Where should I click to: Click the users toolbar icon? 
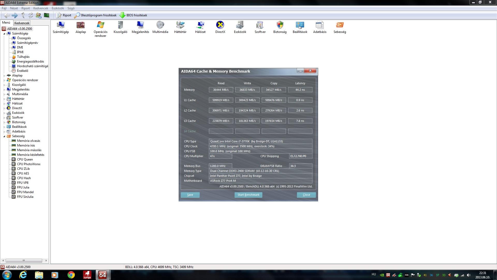pos(39,15)
